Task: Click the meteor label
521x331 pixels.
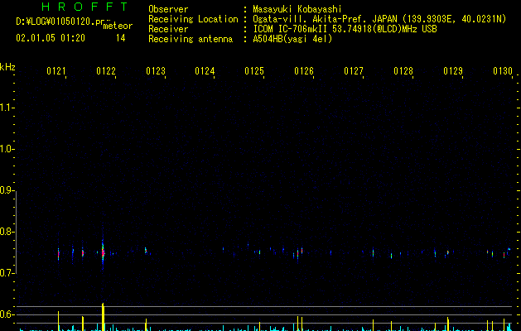Action: [x=118, y=26]
